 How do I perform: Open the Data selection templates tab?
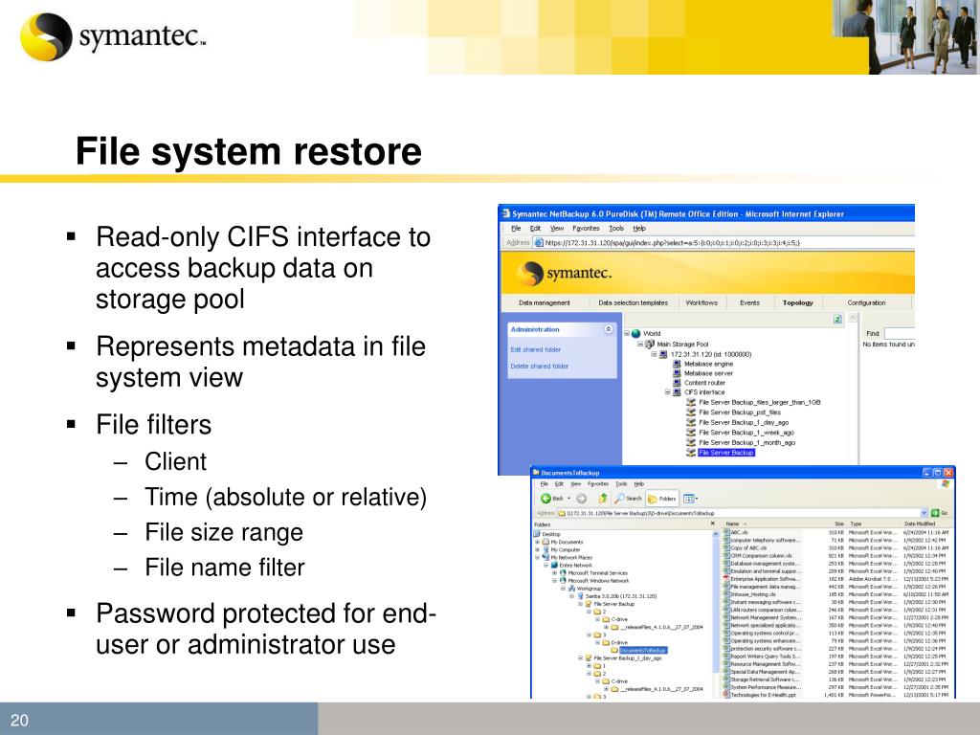pos(634,302)
